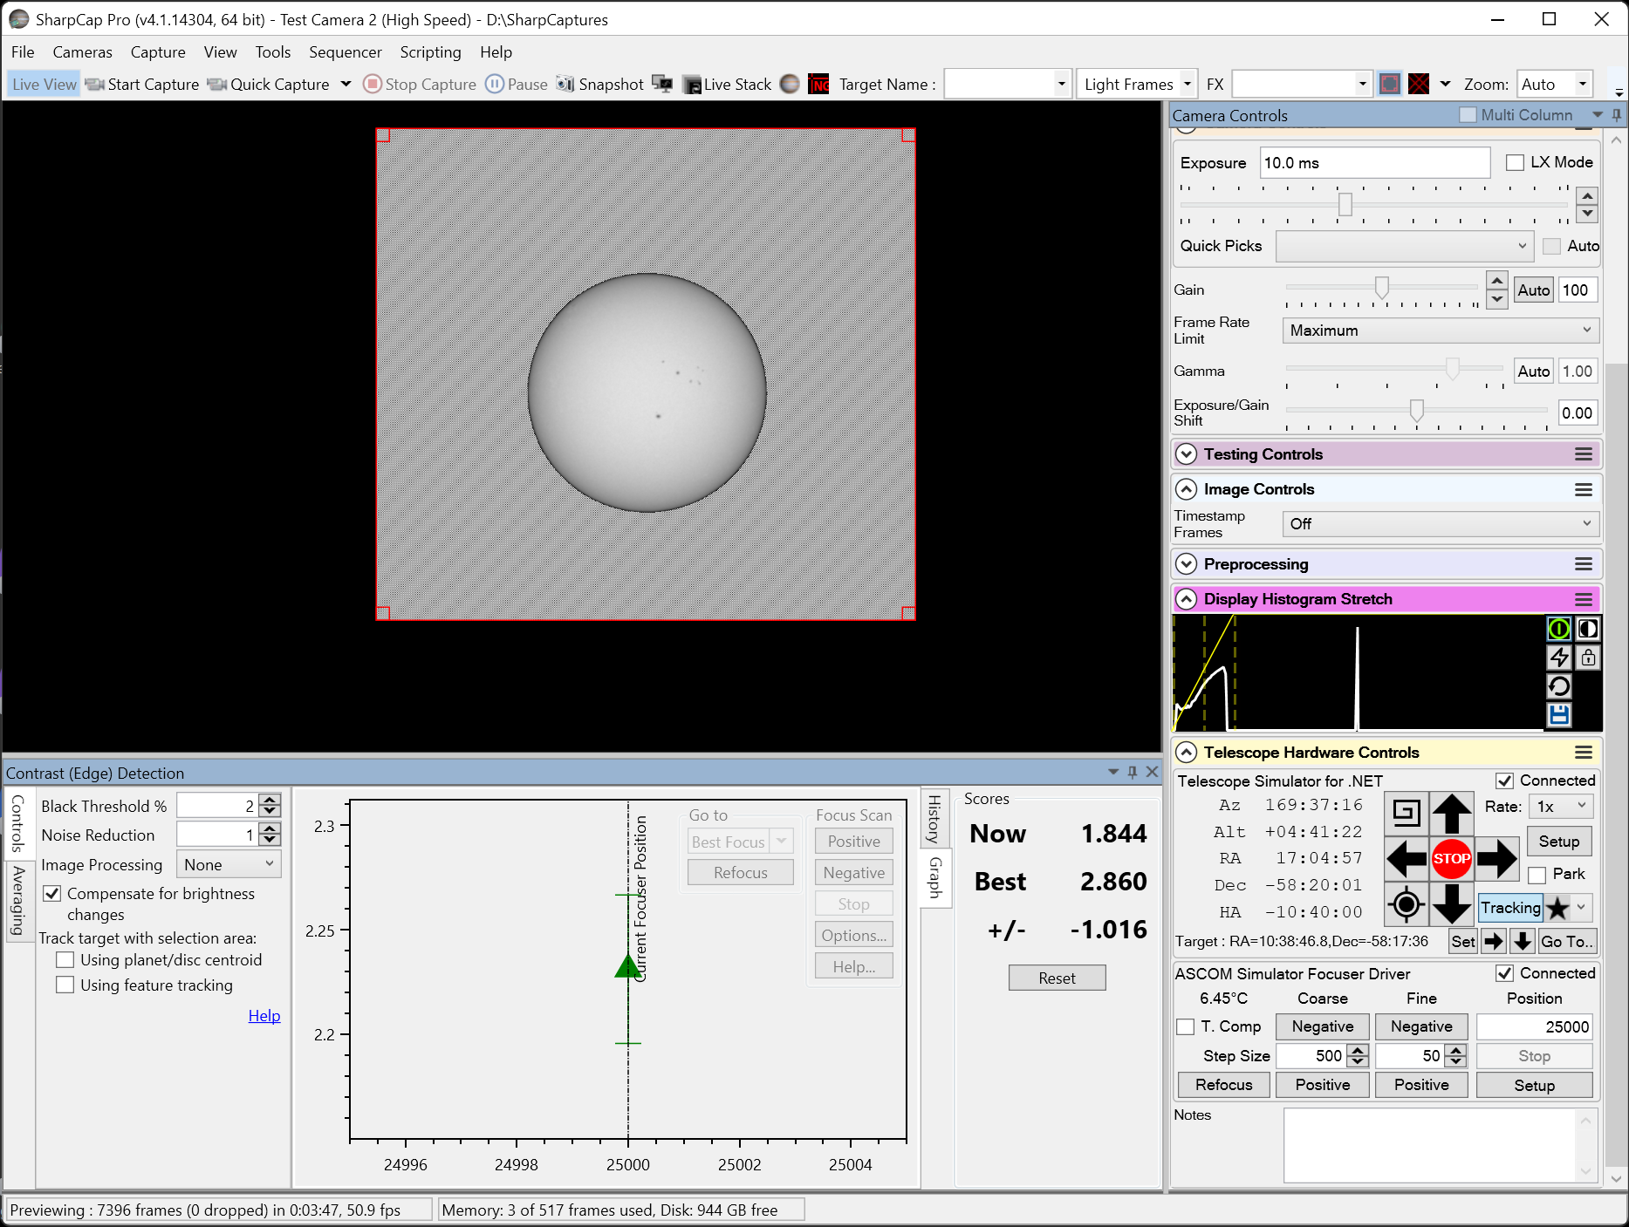Viewport: 1629px width, 1227px height.
Task: Toggle the LX Mode checkbox
Action: point(1516,162)
